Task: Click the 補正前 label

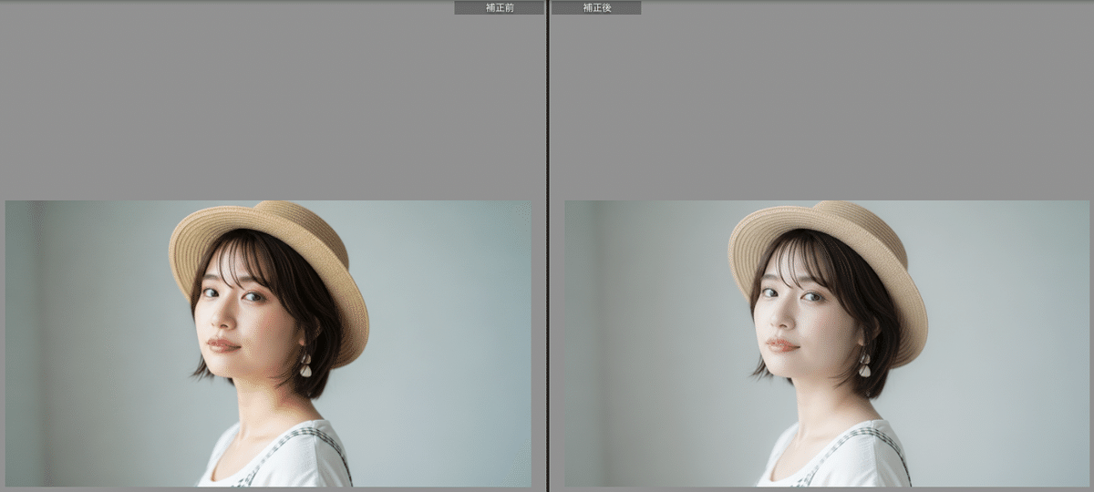Action: pyautogui.click(x=499, y=7)
